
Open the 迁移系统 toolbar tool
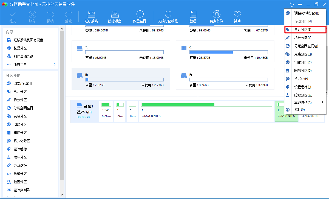[x=91, y=17]
